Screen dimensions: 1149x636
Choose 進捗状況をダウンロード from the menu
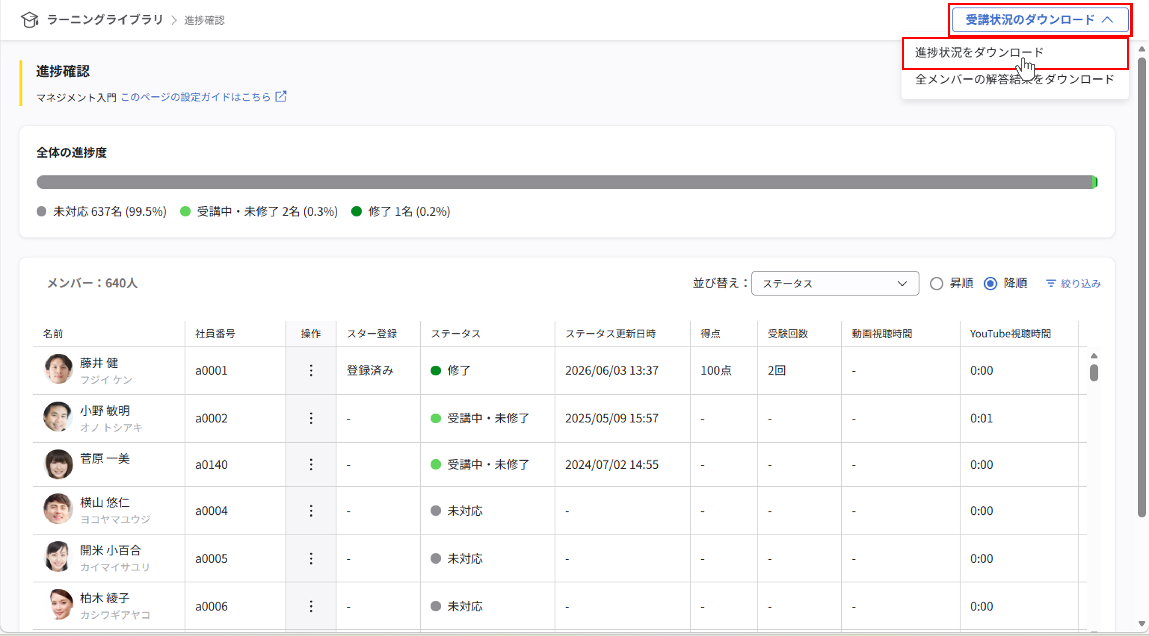1015,53
